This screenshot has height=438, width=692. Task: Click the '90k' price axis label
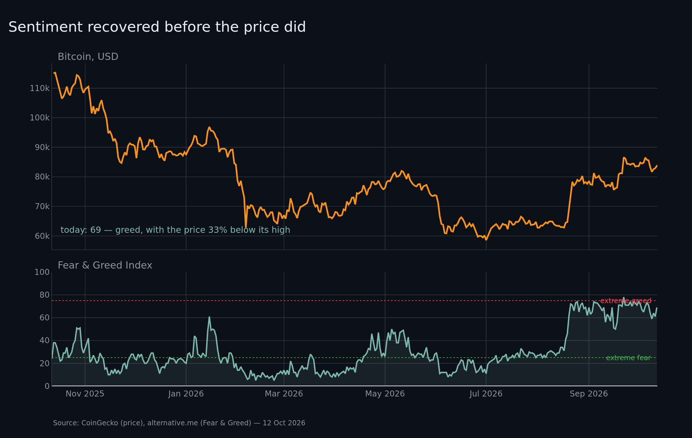coord(42,148)
